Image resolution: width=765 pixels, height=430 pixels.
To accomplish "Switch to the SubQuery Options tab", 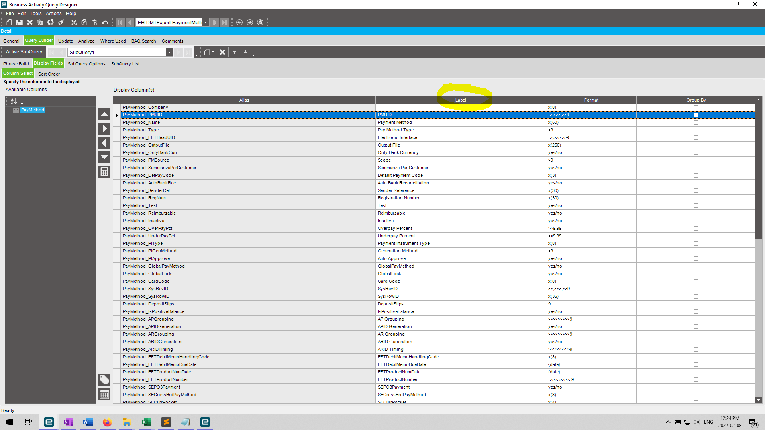I will tap(86, 64).
